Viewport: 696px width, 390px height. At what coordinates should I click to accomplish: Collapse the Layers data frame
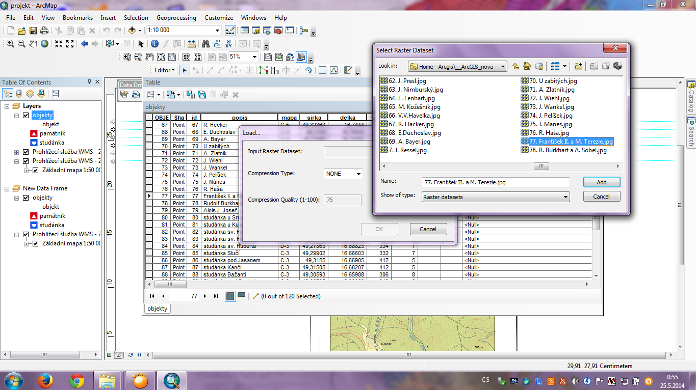8,106
